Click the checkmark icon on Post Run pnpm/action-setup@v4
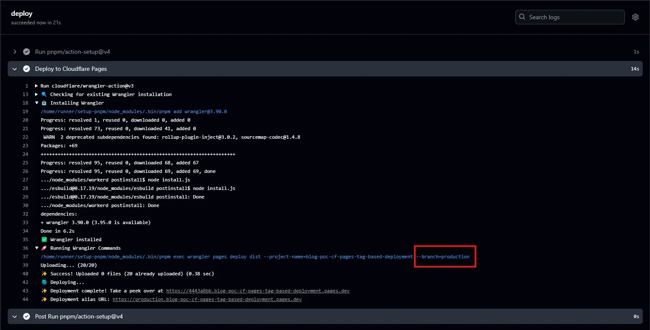This screenshot has width=650, height=330. click(27, 316)
